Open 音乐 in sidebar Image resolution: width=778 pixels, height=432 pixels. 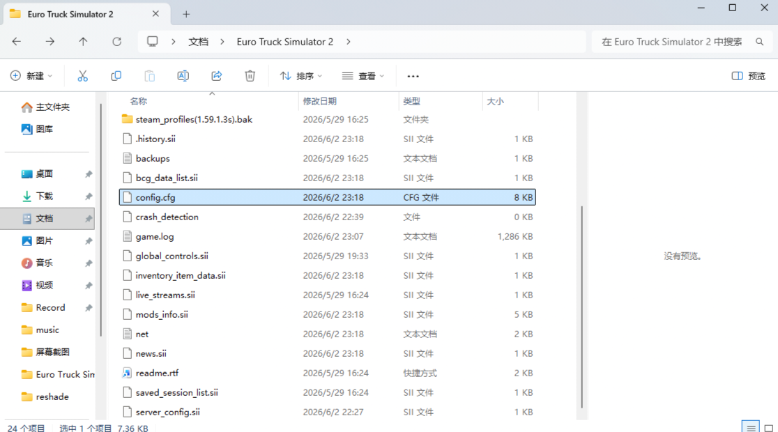(37, 263)
